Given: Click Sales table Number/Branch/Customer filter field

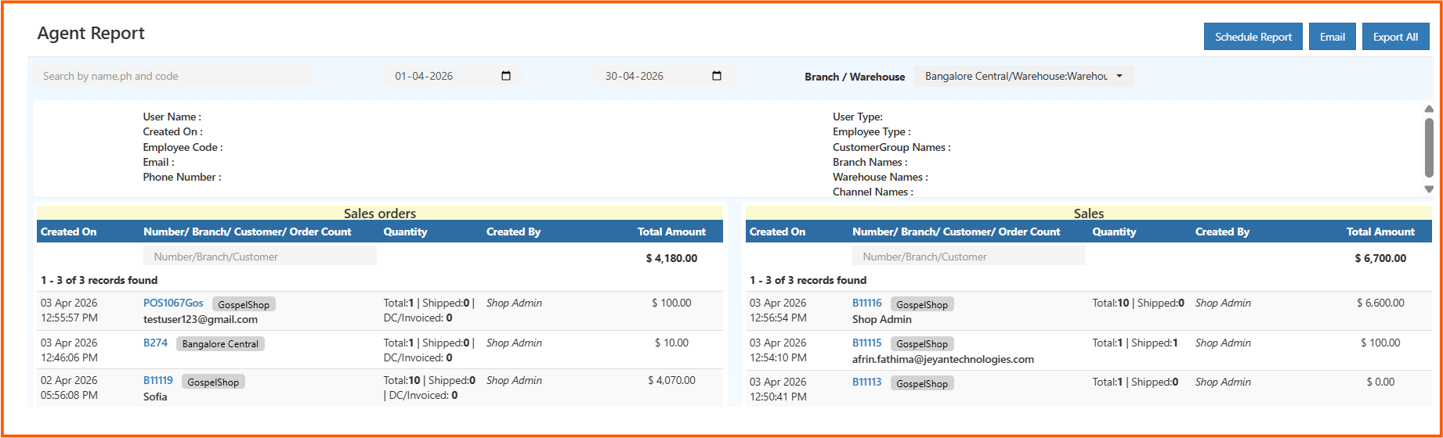Looking at the screenshot, I should coord(968,257).
